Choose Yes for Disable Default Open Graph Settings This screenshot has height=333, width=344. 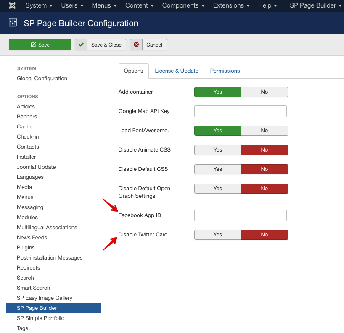pos(218,189)
